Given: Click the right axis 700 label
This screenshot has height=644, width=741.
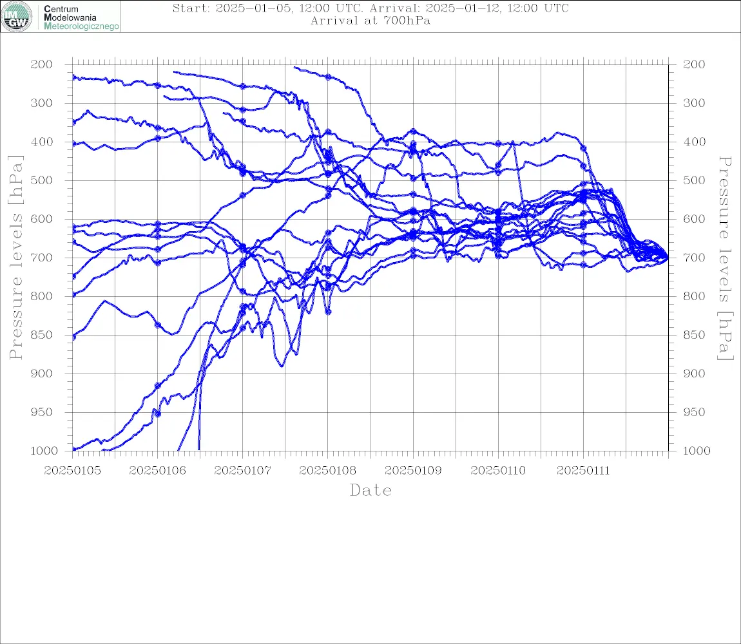Looking at the screenshot, I should click(x=694, y=258).
